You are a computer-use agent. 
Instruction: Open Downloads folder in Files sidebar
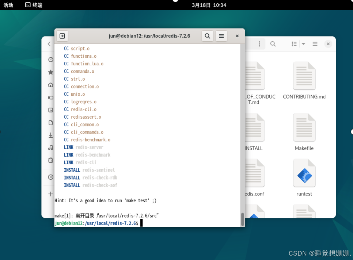coord(51,135)
